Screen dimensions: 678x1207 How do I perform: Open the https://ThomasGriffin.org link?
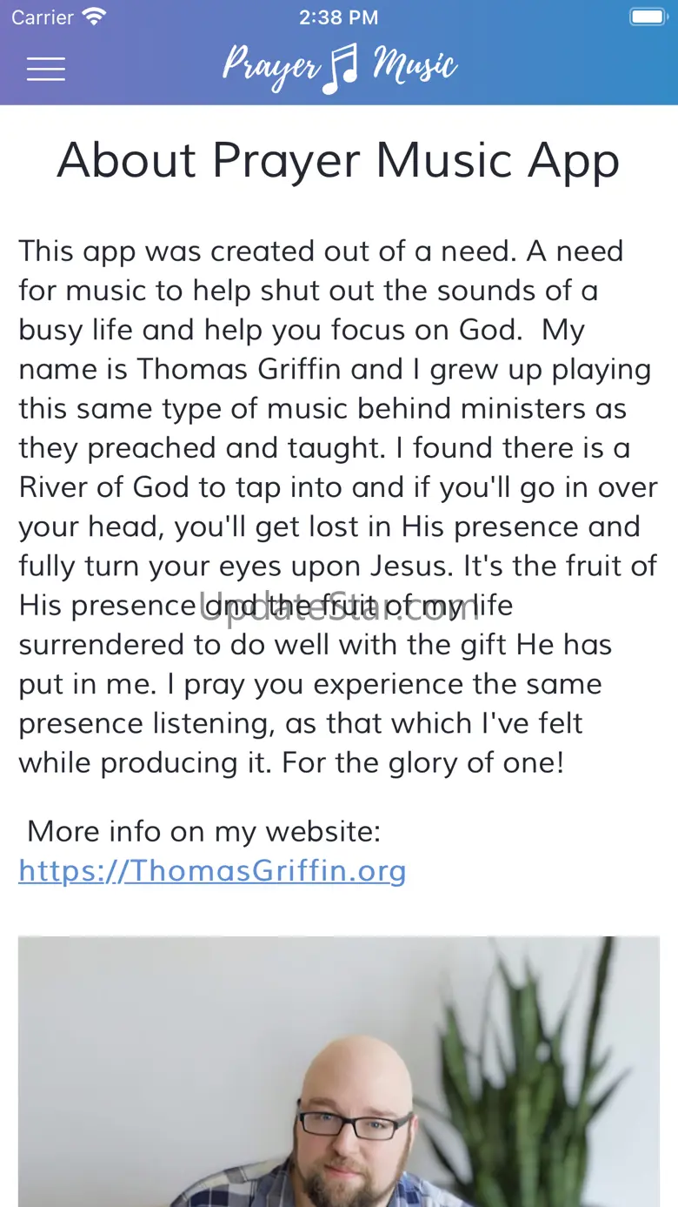[213, 870]
